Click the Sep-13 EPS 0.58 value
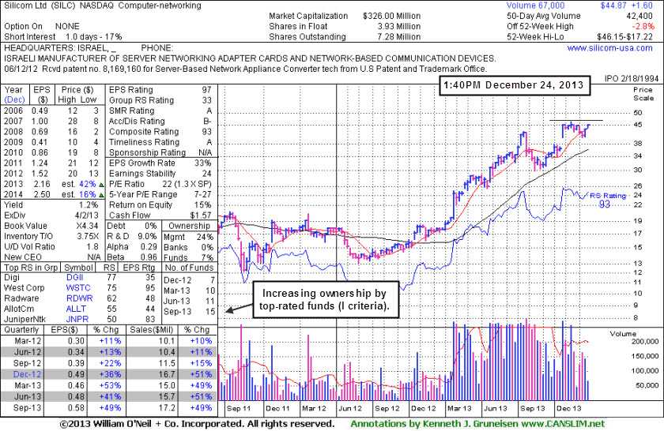Viewport: 664px width, 431px height. coord(76,408)
